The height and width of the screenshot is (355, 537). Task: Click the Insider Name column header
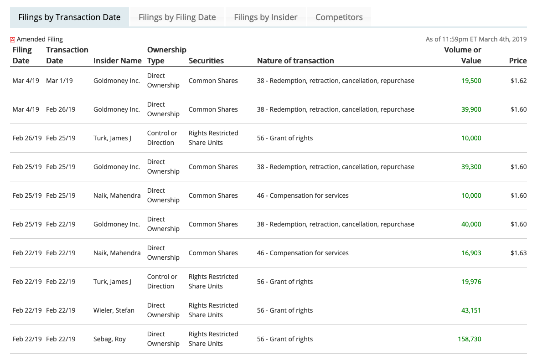click(118, 61)
